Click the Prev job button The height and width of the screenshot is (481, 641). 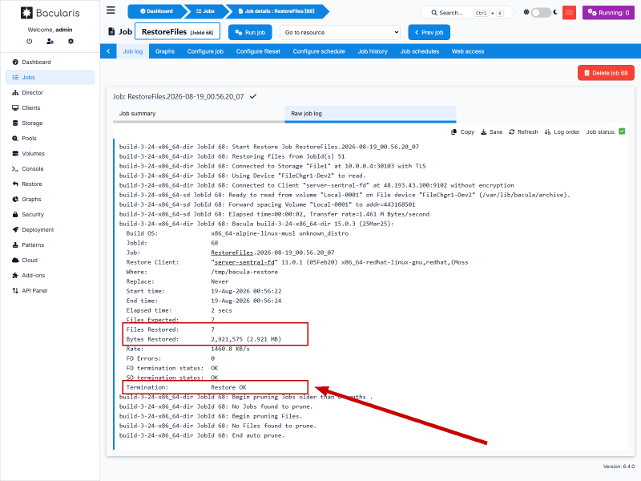(429, 32)
